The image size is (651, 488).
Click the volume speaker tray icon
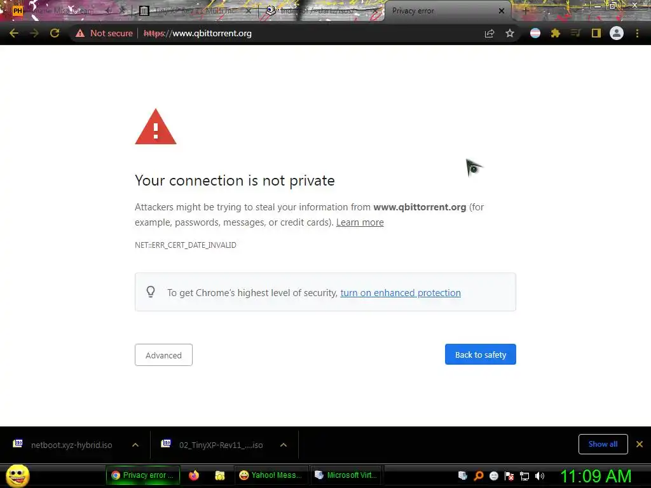540,475
